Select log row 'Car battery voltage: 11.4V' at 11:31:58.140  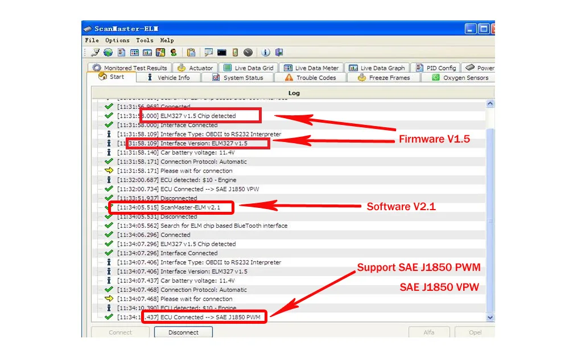pos(288,152)
